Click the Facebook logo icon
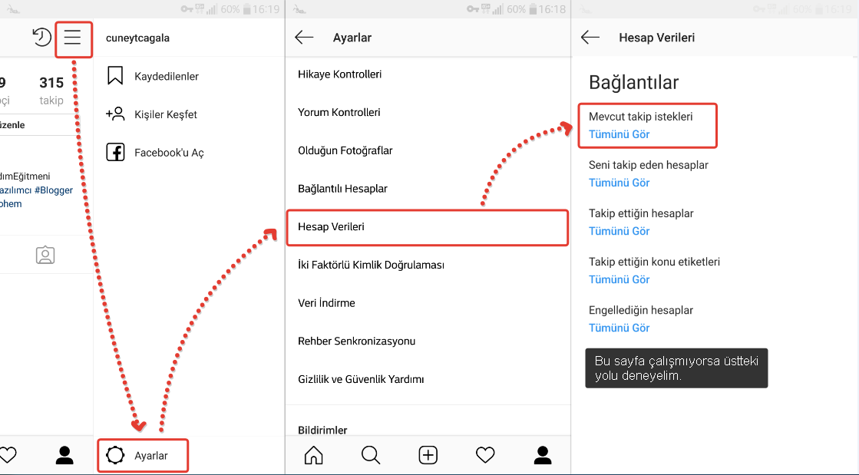859x475 pixels. click(x=116, y=152)
